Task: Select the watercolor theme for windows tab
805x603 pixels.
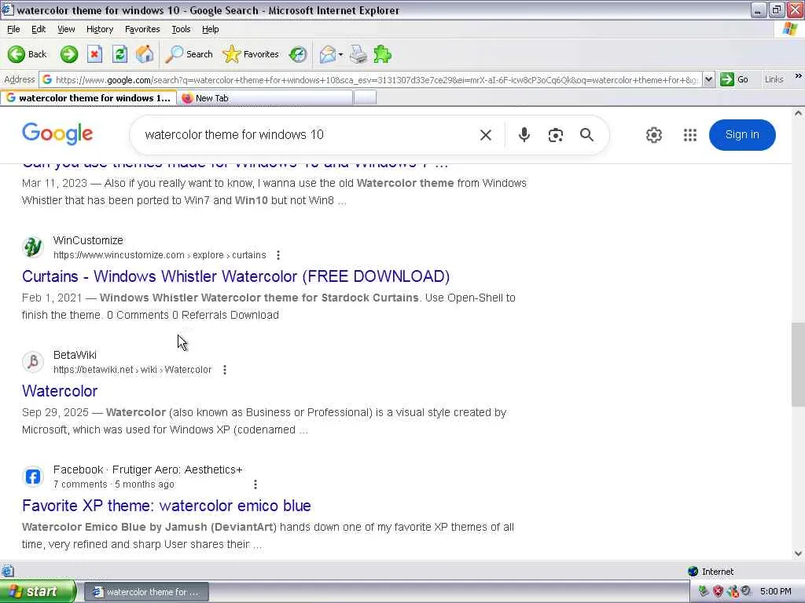Action: pyautogui.click(x=88, y=98)
